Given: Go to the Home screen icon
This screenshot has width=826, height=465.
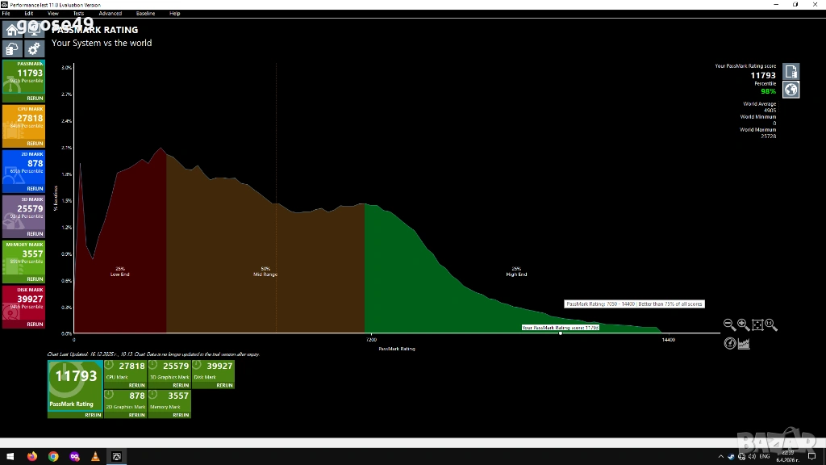Looking at the screenshot, I should (x=12, y=30).
